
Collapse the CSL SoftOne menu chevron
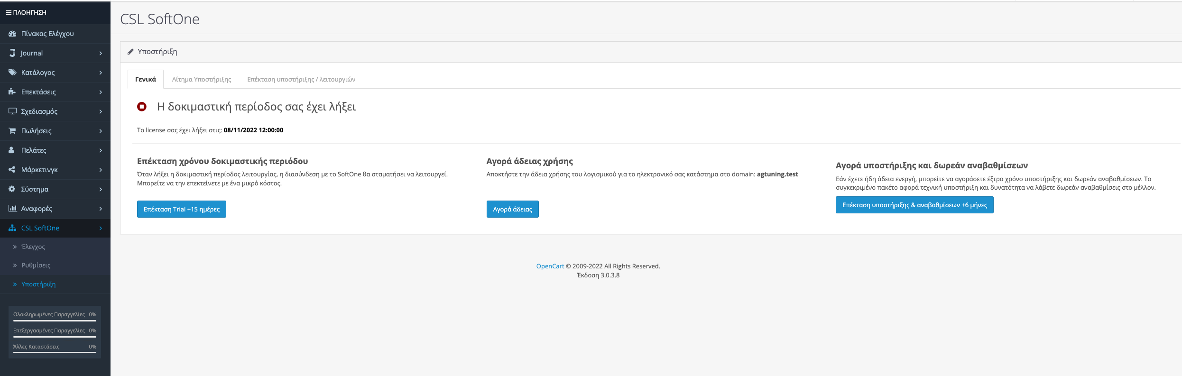pyautogui.click(x=101, y=228)
